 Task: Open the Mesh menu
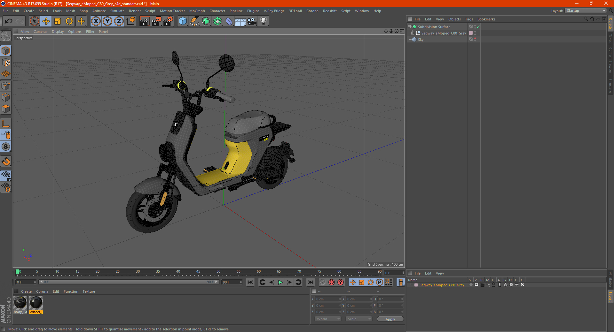coord(70,11)
